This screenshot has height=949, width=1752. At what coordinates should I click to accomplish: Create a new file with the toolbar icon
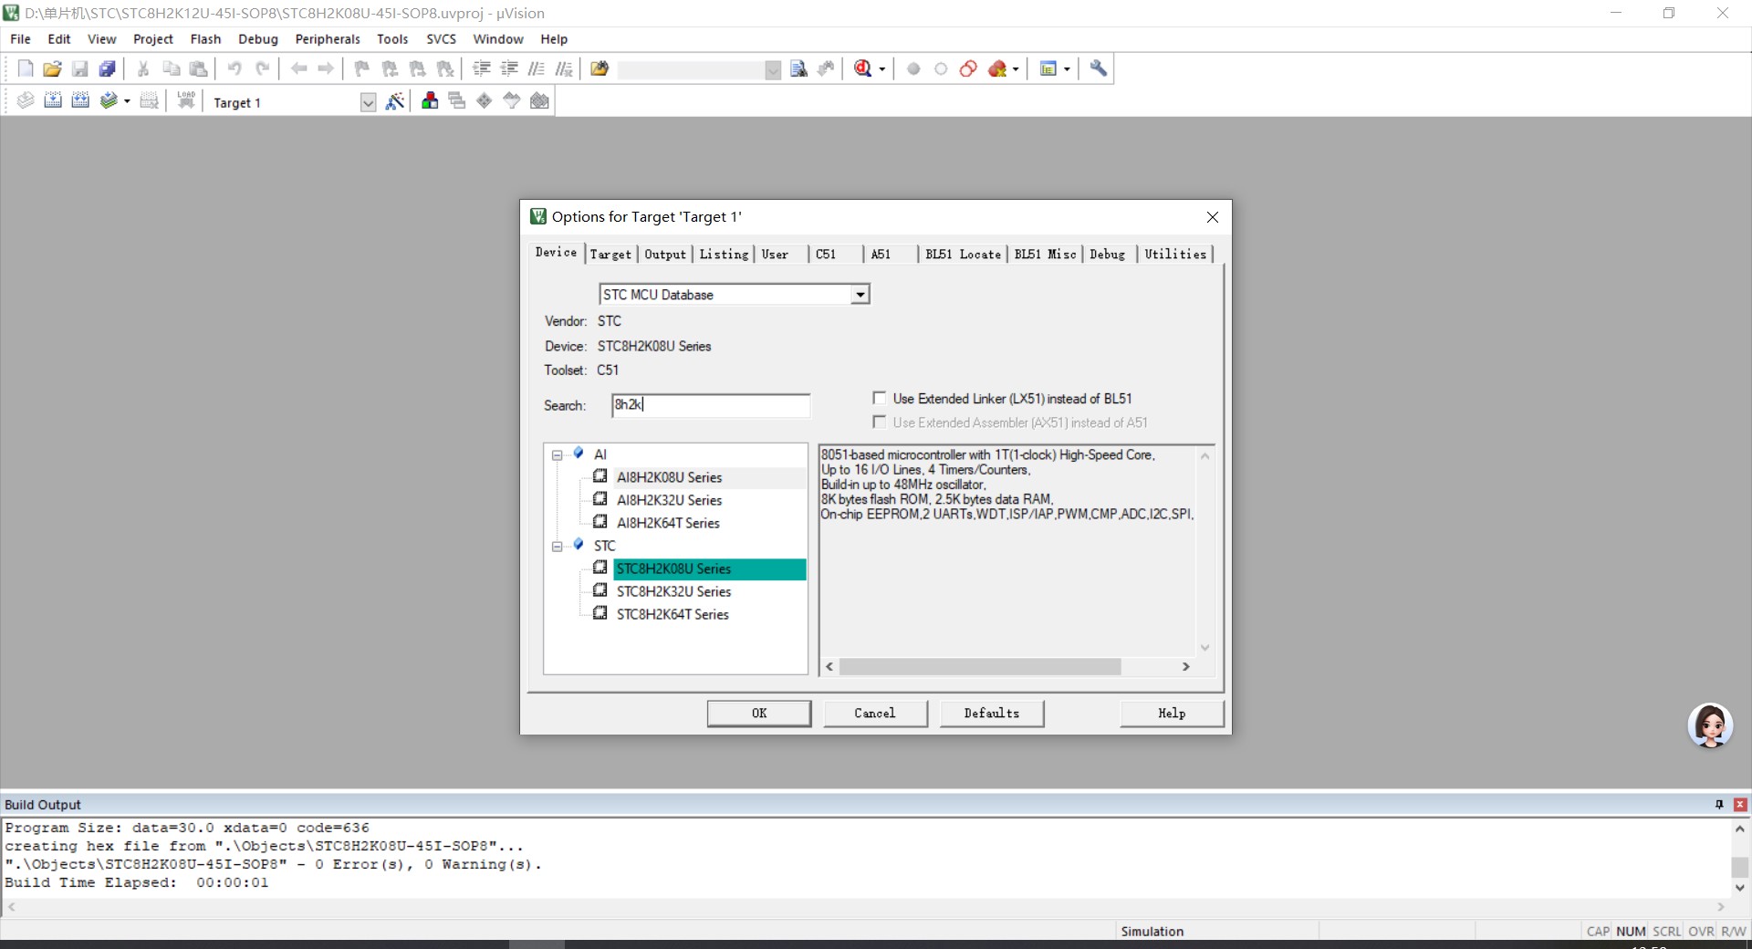[x=26, y=68]
